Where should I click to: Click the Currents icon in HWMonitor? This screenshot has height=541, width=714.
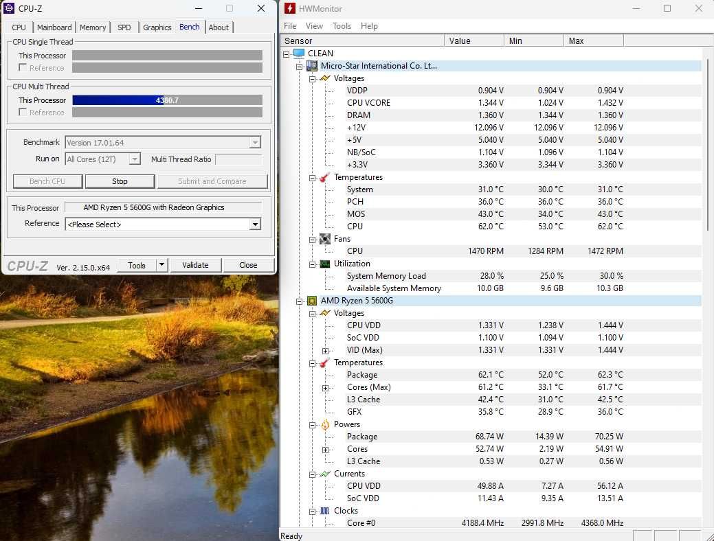[x=324, y=474]
